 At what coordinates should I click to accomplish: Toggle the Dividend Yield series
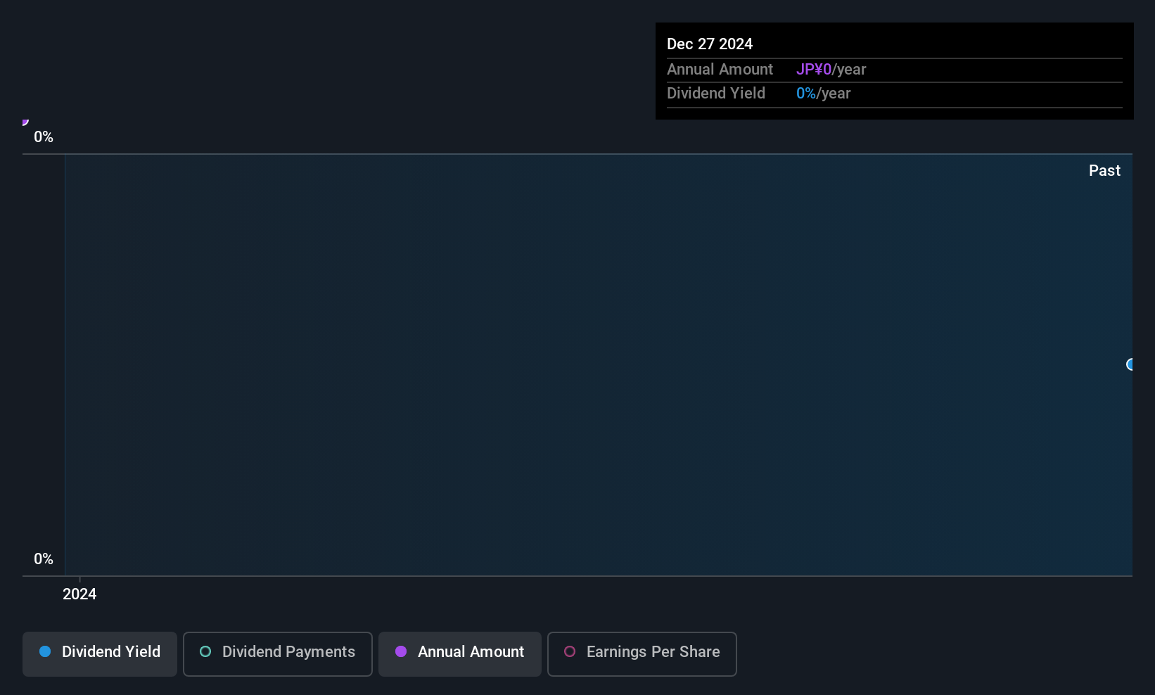(x=100, y=653)
